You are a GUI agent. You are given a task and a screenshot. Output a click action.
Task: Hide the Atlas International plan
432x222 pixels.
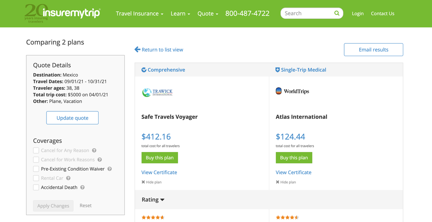287,182
